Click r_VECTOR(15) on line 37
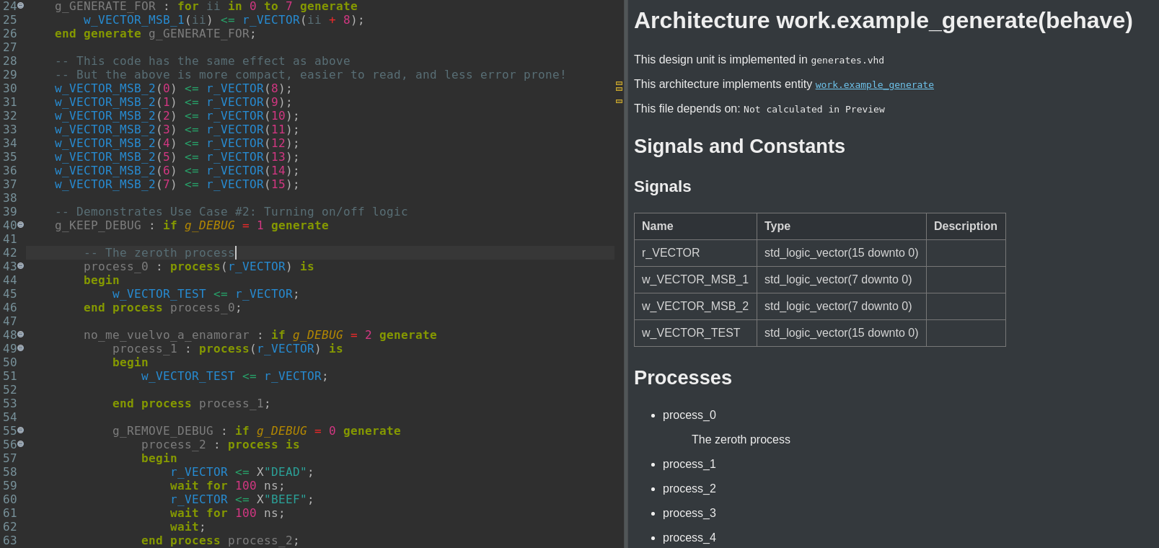1159x548 pixels. (x=250, y=185)
